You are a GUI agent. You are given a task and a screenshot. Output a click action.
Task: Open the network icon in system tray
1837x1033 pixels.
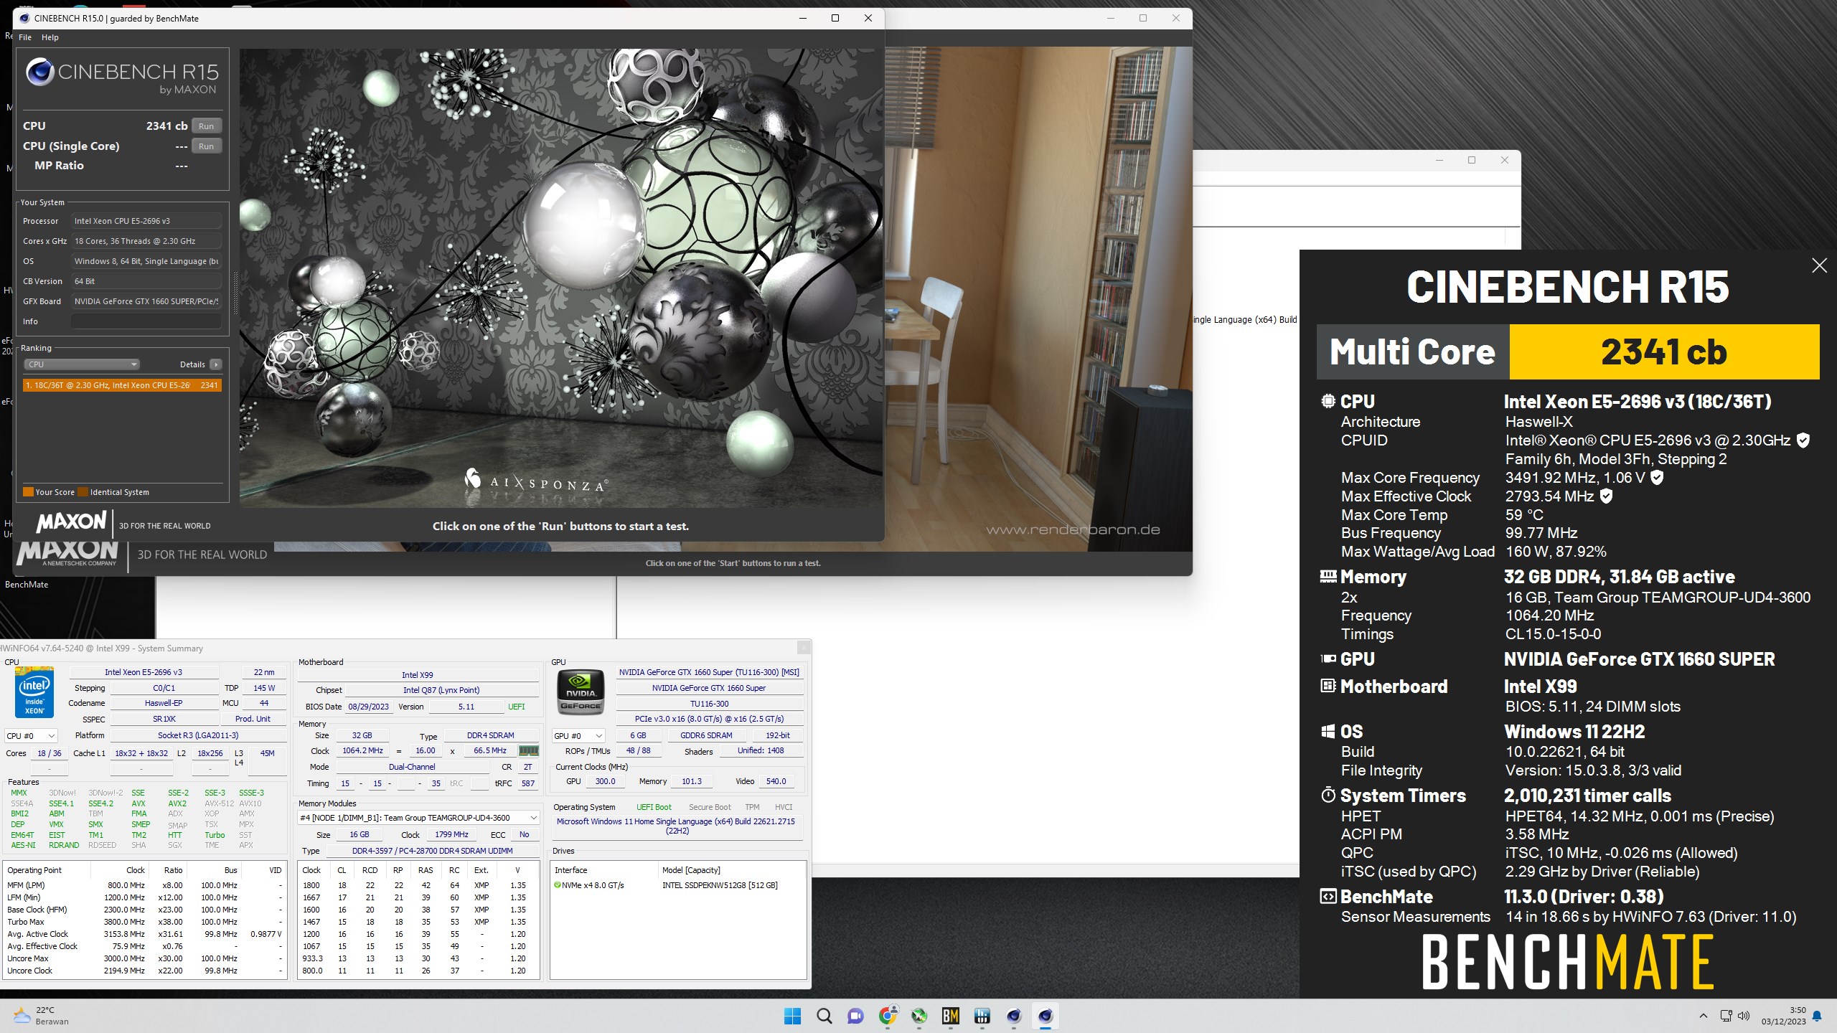click(1726, 1016)
